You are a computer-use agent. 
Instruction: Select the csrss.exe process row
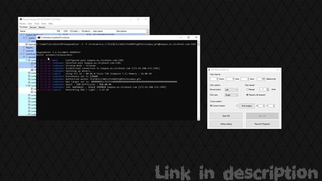pos(27,51)
